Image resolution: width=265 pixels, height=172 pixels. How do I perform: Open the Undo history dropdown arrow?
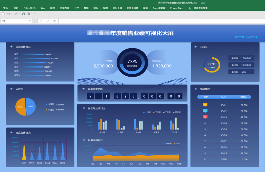(12, 14)
